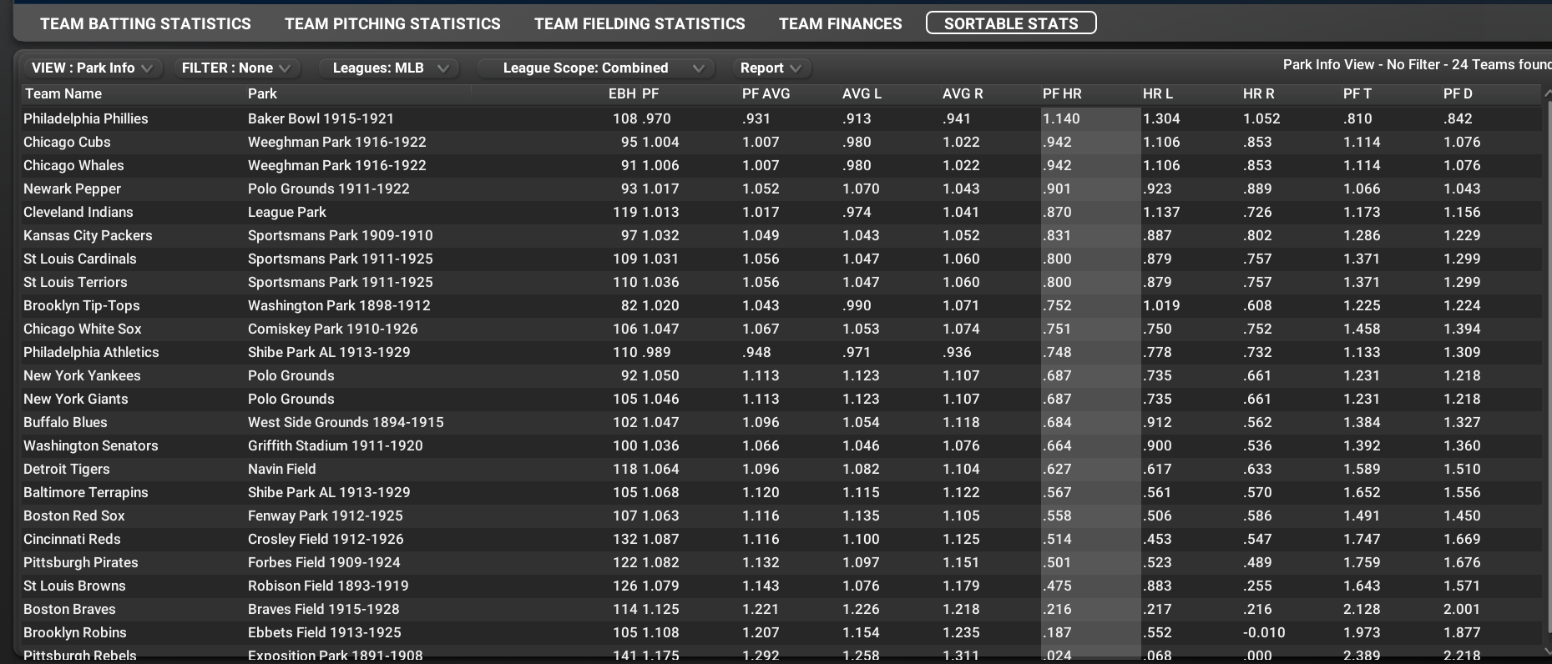Click the Detroit Tigers team name
The image size is (1552, 664).
67,469
